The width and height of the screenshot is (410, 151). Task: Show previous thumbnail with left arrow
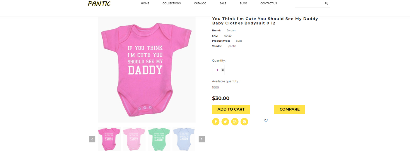[x=92, y=139]
